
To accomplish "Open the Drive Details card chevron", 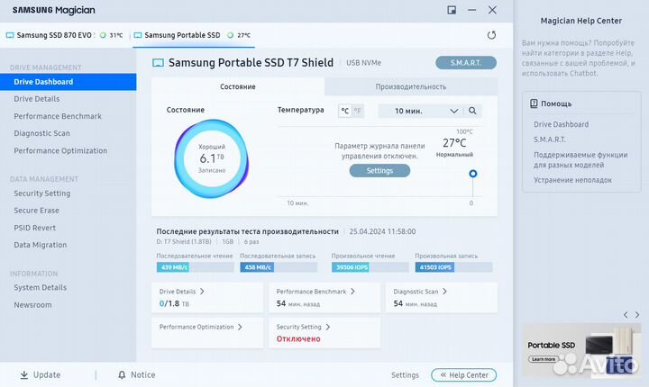I will tap(202, 292).
